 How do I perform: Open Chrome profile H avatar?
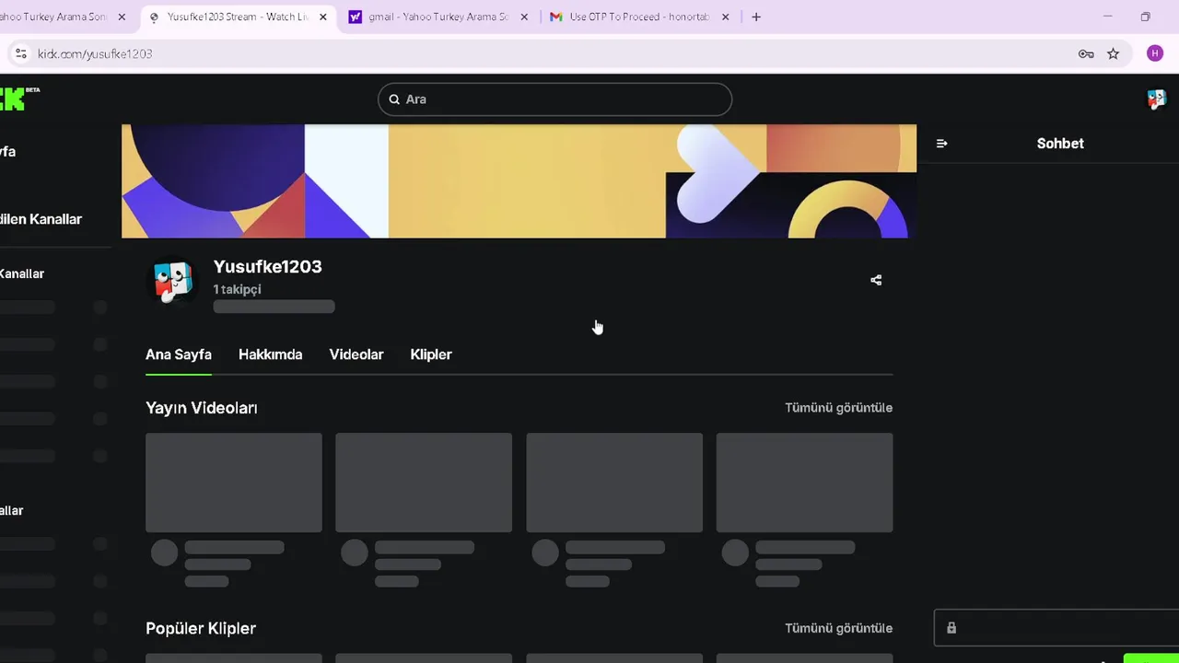(x=1155, y=53)
